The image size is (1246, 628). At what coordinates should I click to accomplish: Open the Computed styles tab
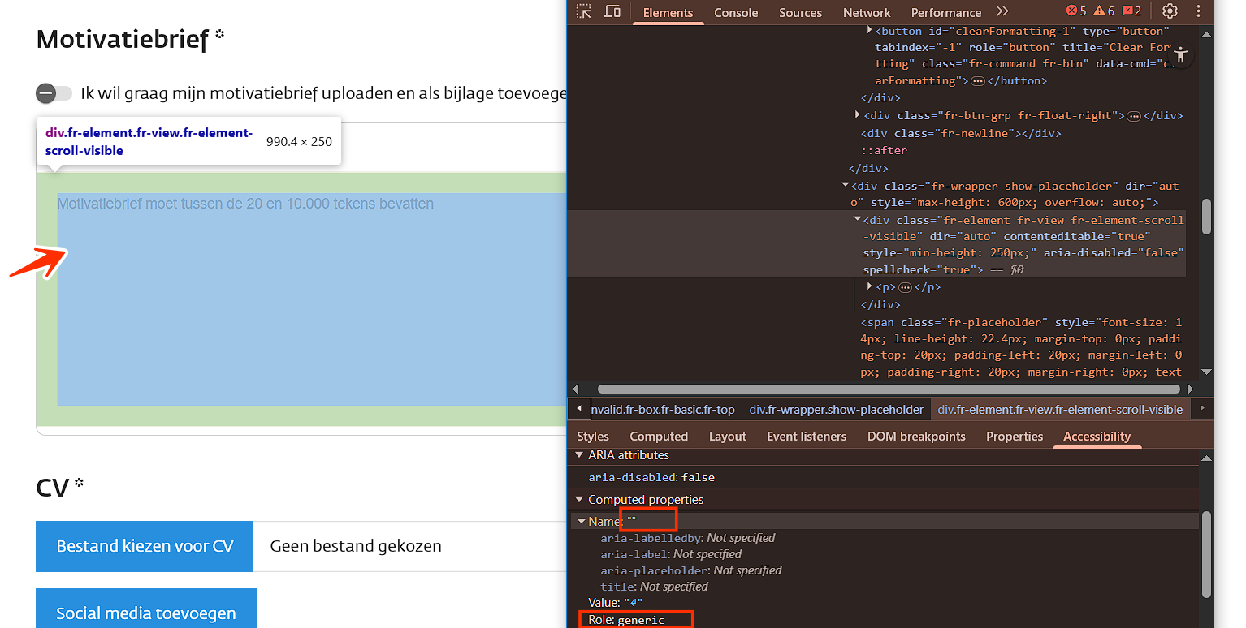(x=658, y=437)
